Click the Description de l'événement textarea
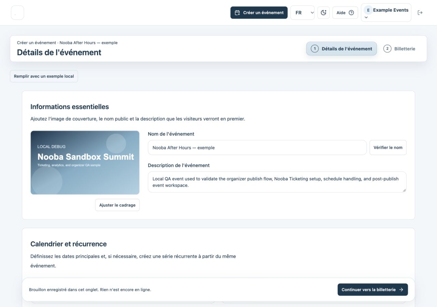This screenshot has width=437, height=307. pyautogui.click(x=277, y=182)
